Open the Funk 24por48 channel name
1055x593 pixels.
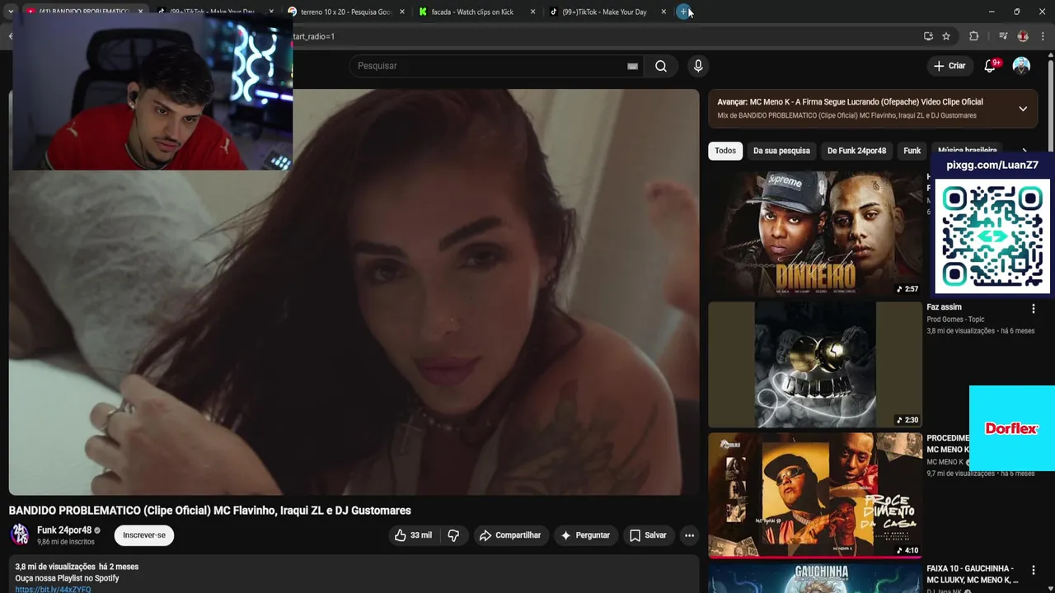[64, 530]
